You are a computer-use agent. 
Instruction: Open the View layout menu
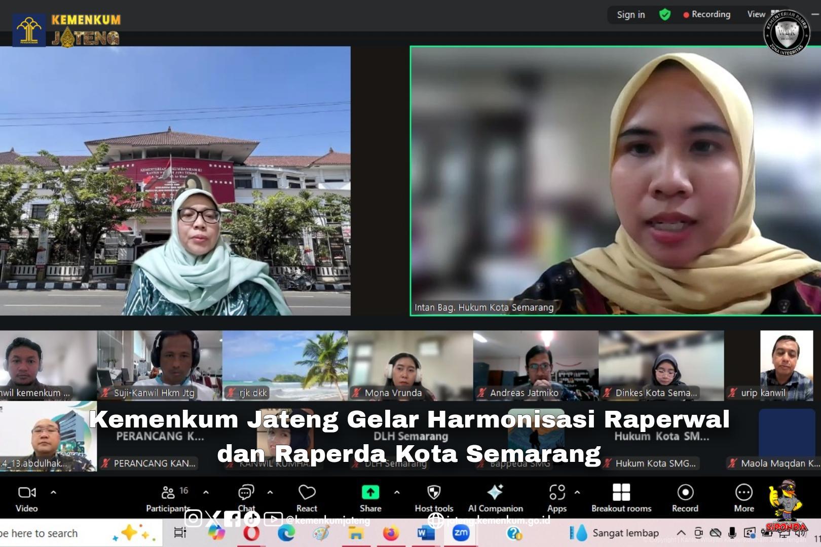(x=756, y=14)
